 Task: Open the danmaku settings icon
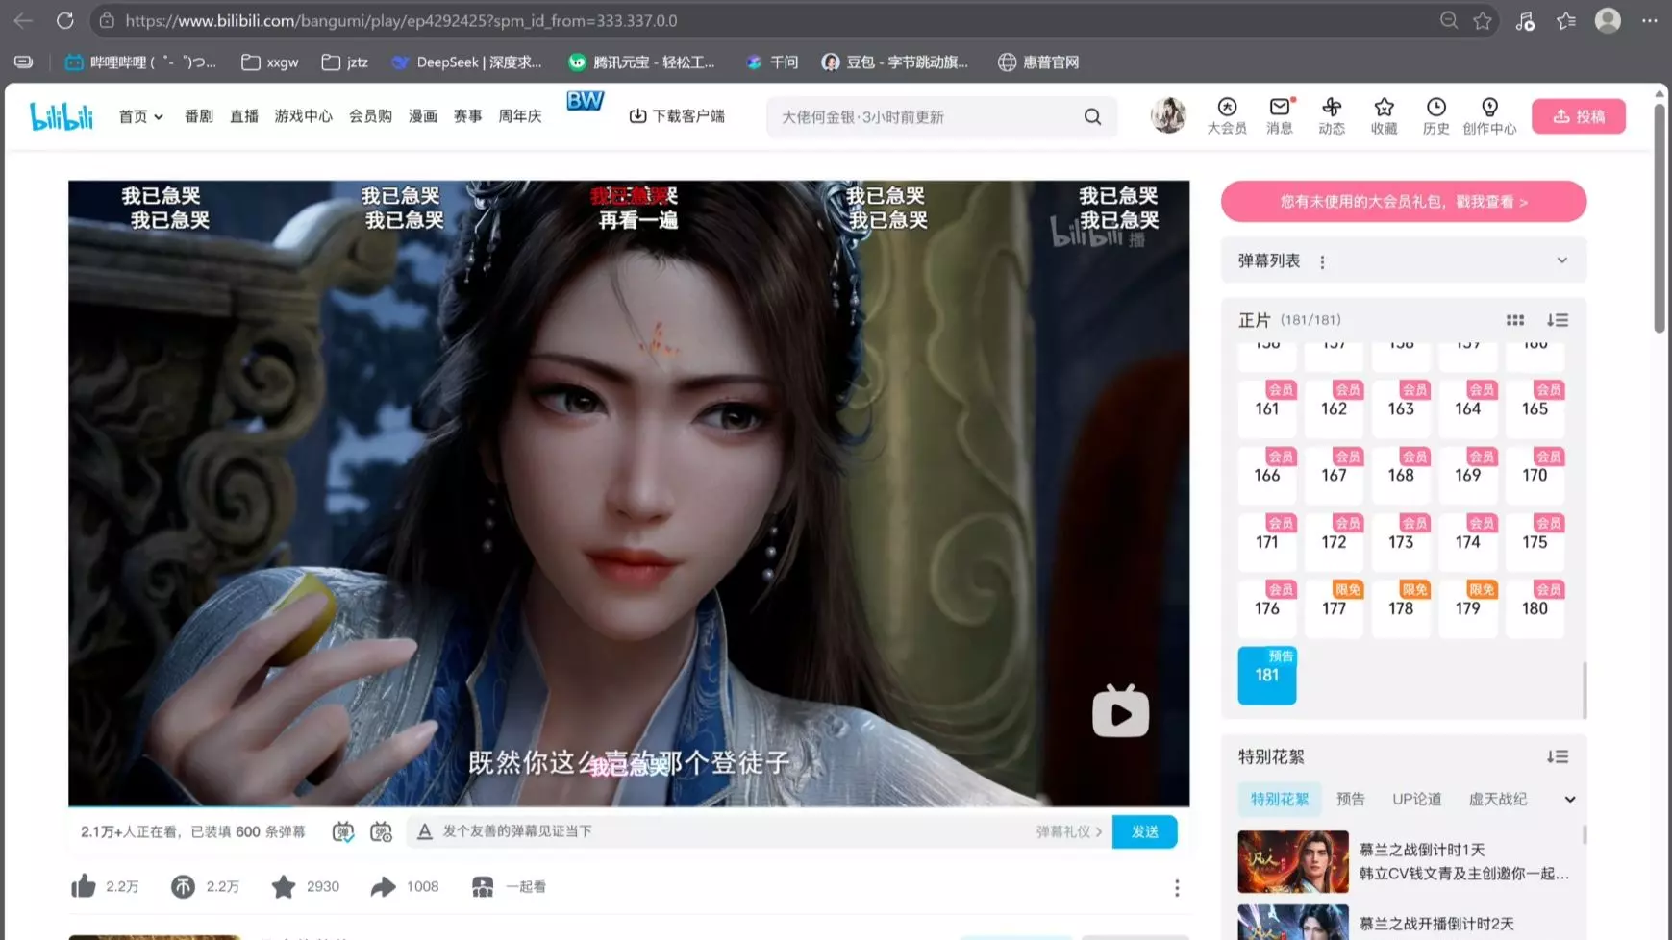pyautogui.click(x=381, y=831)
